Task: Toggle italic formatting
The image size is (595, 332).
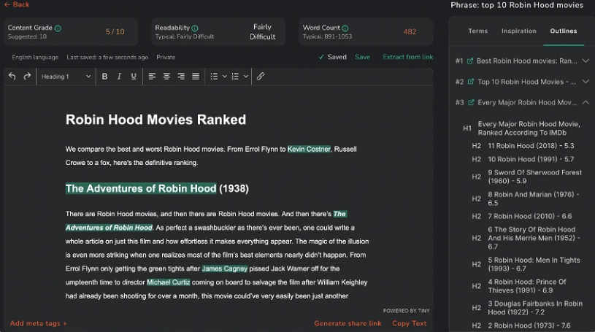Action: point(119,77)
